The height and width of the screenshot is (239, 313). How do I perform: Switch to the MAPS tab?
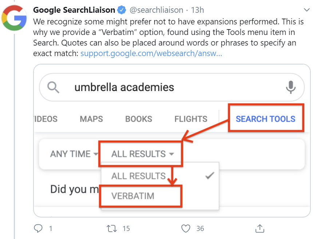(x=91, y=119)
